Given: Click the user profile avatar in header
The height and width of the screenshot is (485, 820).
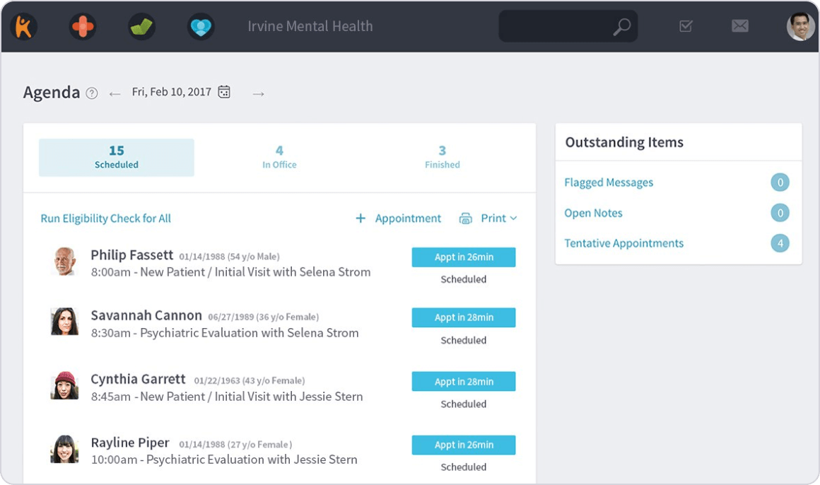Looking at the screenshot, I should point(800,27).
